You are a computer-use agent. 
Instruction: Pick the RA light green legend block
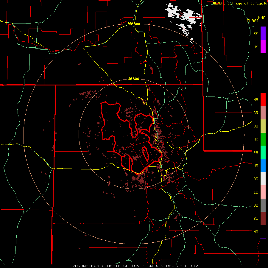pos(263,152)
